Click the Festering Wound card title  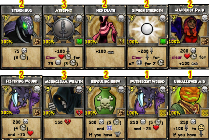(x=21, y=81)
